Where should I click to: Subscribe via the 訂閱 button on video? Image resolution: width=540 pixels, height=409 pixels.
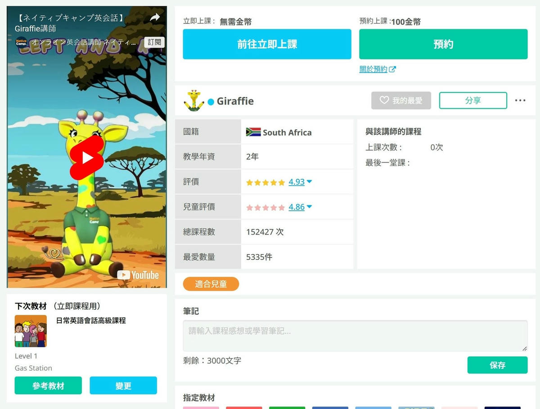(154, 42)
